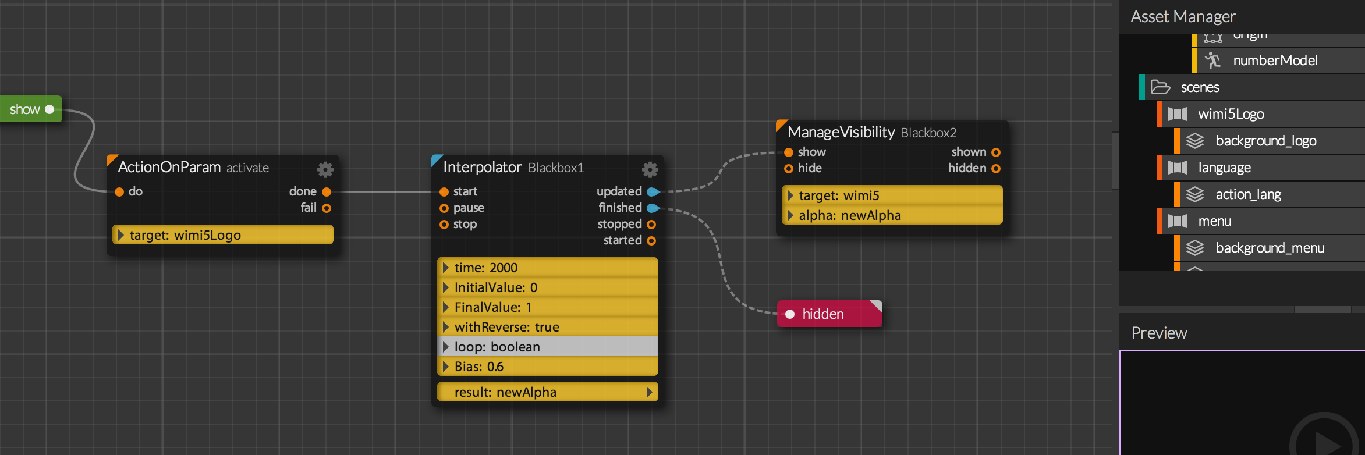Open the Interpolator node settings gear
The image size is (1365, 455).
tap(650, 169)
